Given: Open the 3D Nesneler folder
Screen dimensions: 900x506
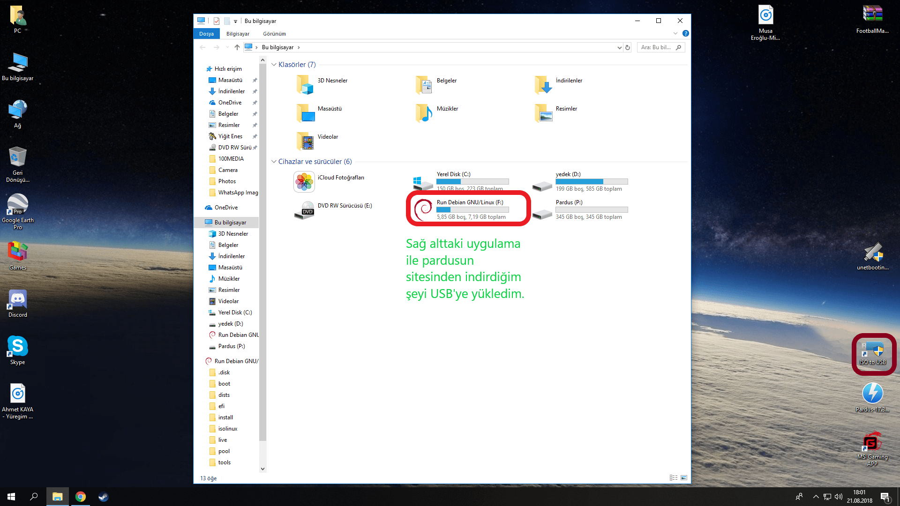Looking at the screenshot, I should (306, 85).
